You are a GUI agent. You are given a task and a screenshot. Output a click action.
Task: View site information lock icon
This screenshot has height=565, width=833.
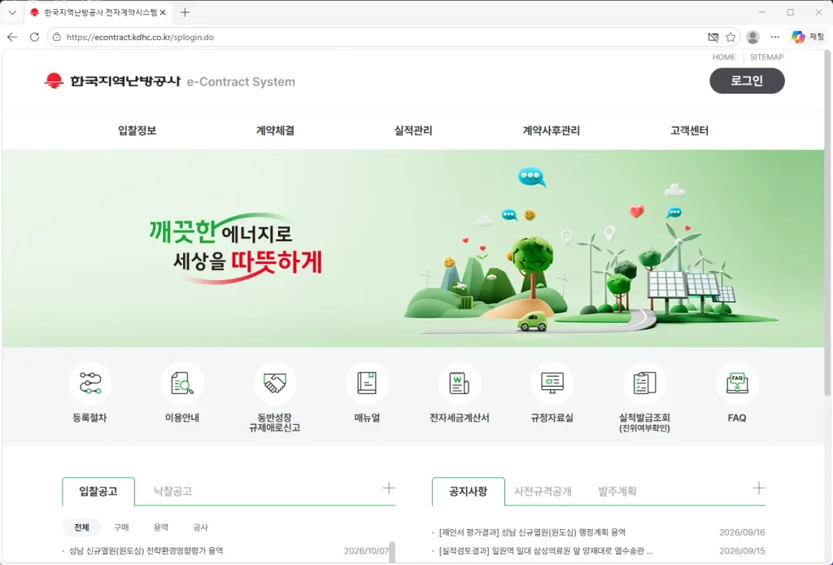tap(57, 37)
